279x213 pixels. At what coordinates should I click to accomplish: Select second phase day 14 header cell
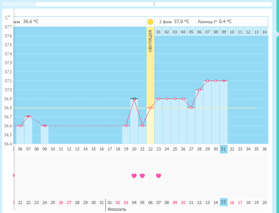click(x=264, y=32)
